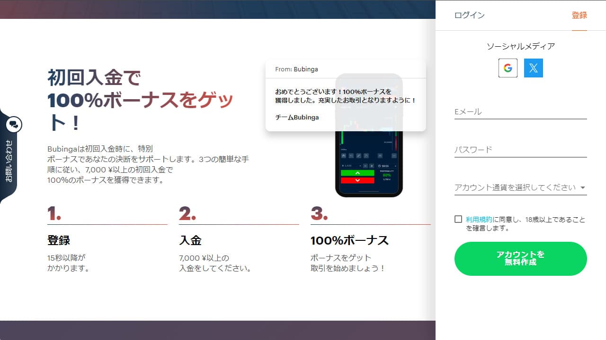Viewport: 606px width, 340px height.
Task: Click ボーナスをゲット取引を始めましょう text
Action: 348,263
